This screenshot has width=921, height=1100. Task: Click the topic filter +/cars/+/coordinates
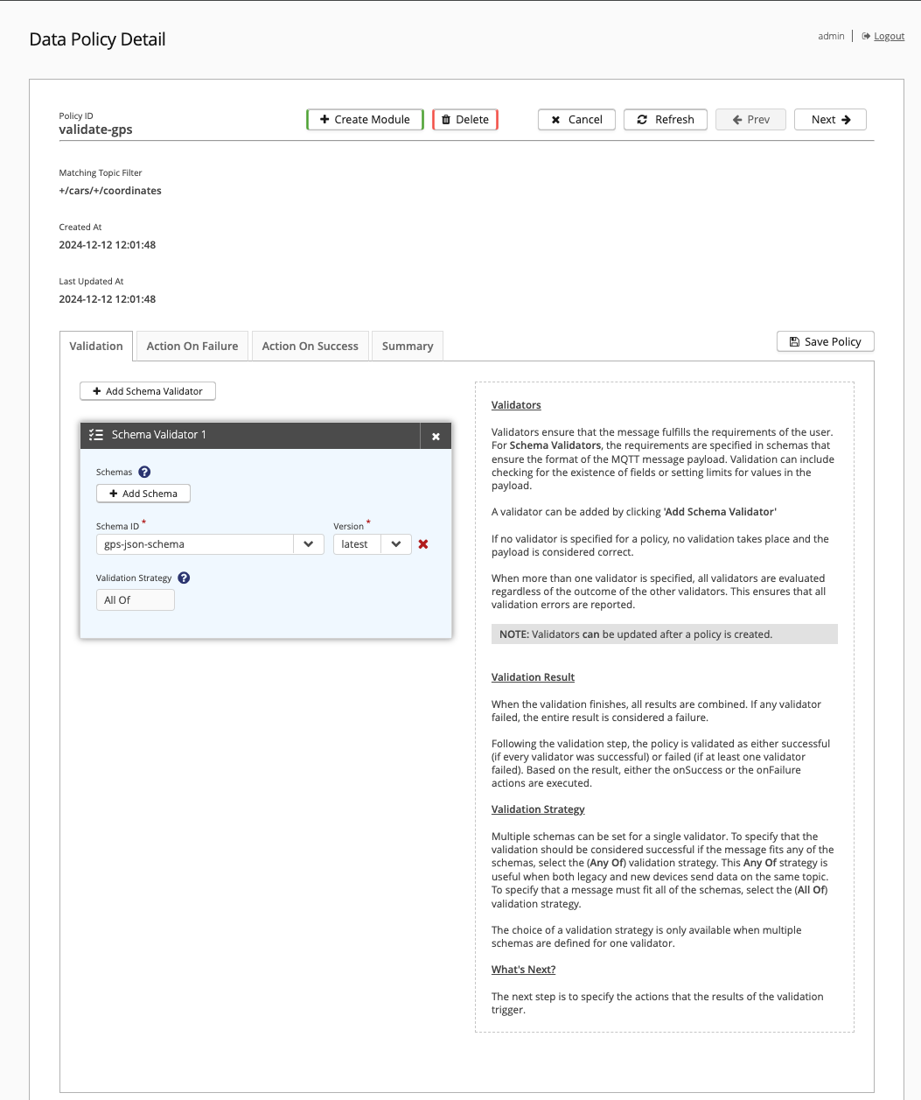pos(110,191)
